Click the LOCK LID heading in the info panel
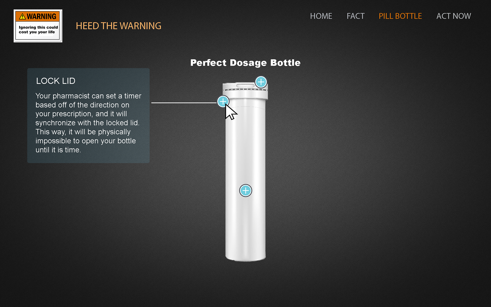The image size is (491, 307). (56, 81)
